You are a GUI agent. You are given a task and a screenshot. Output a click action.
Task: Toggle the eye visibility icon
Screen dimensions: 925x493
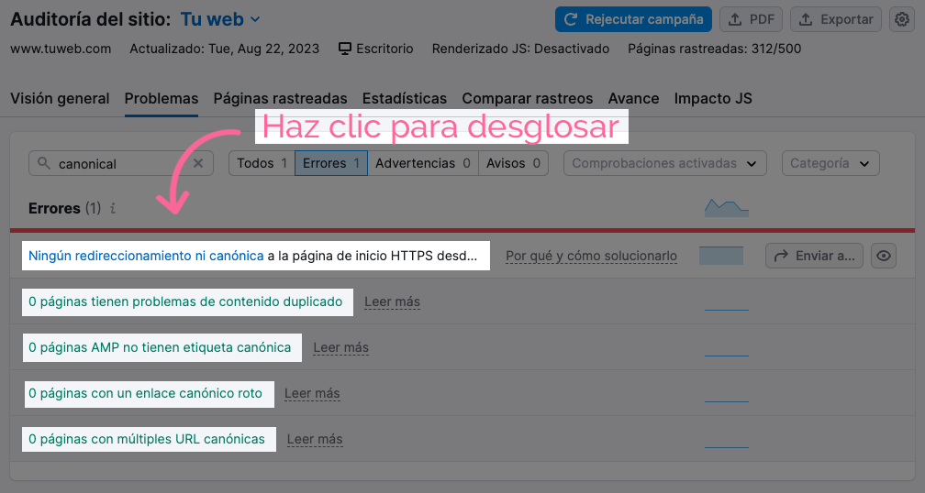[883, 256]
